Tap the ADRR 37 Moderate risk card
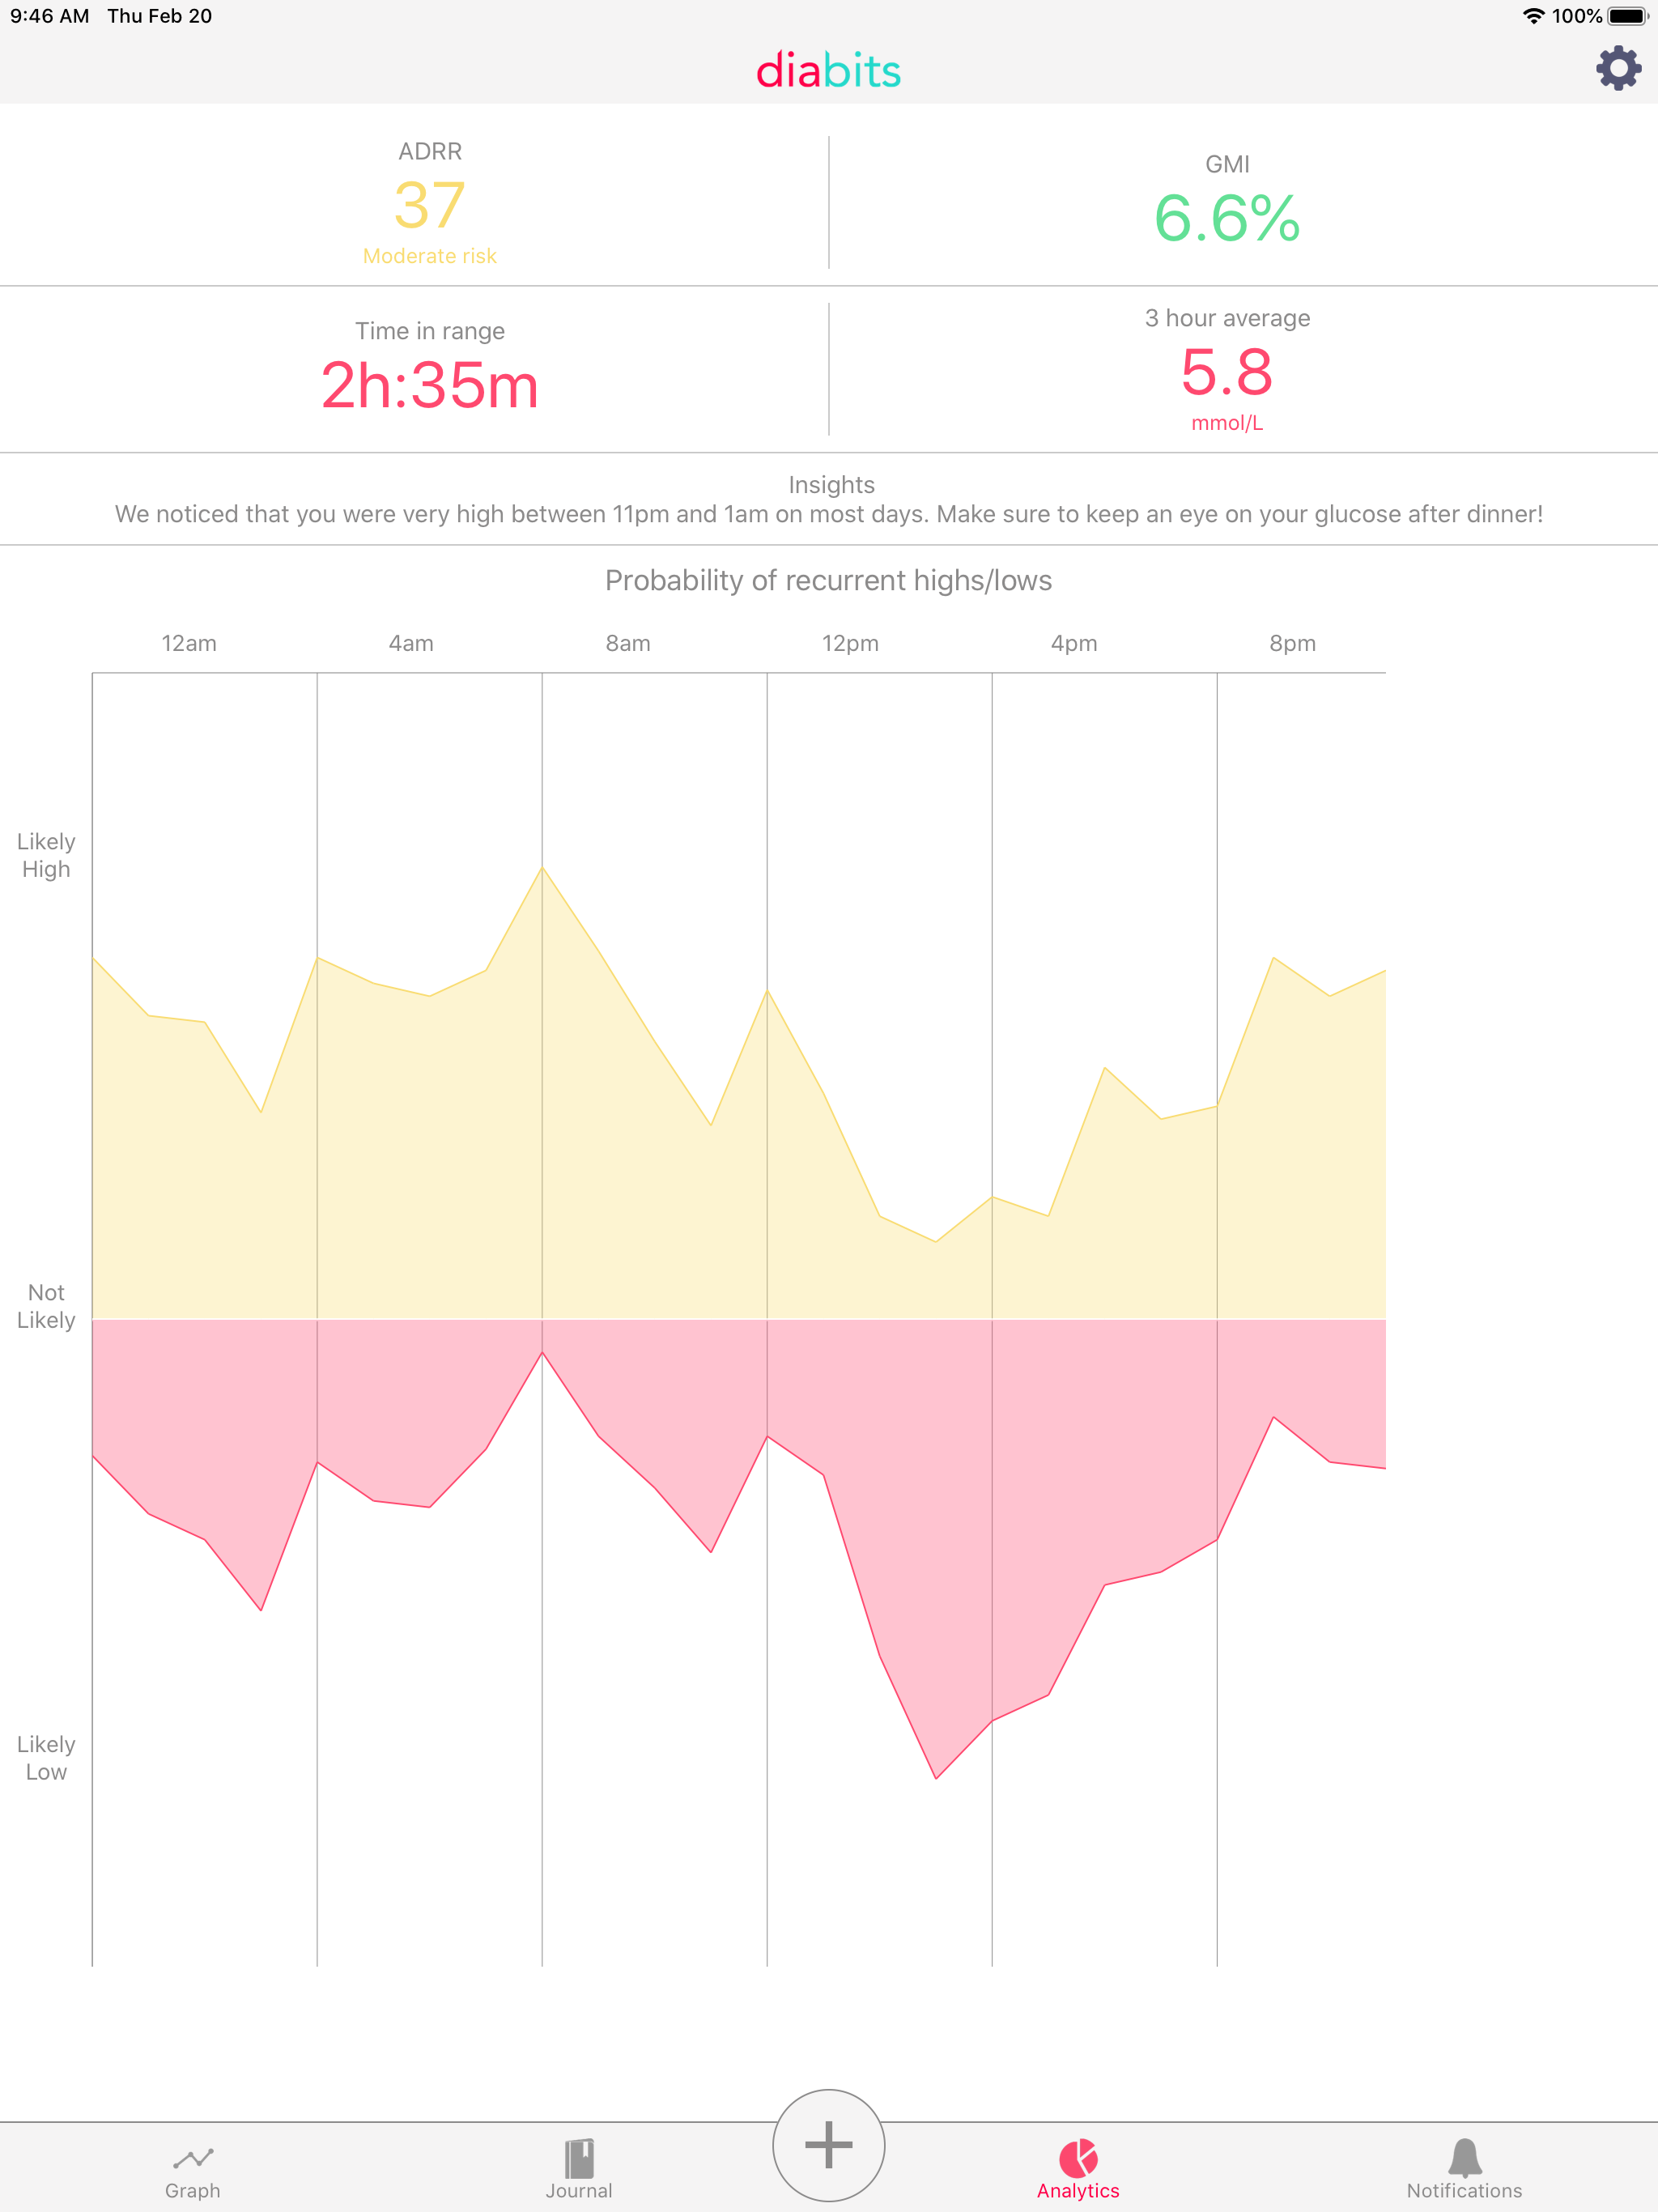This screenshot has height=2212, width=1658. [x=429, y=205]
